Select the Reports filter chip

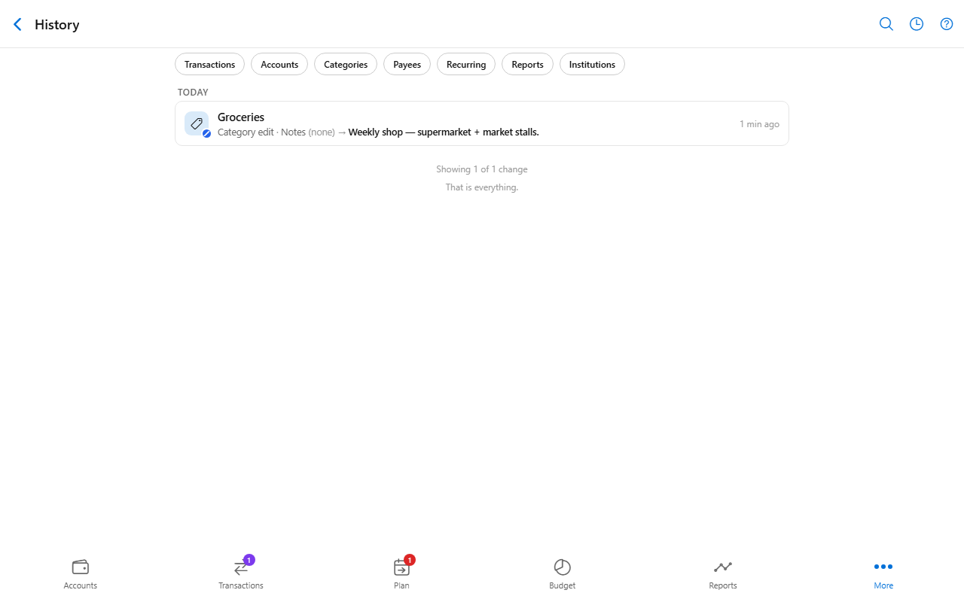[527, 64]
